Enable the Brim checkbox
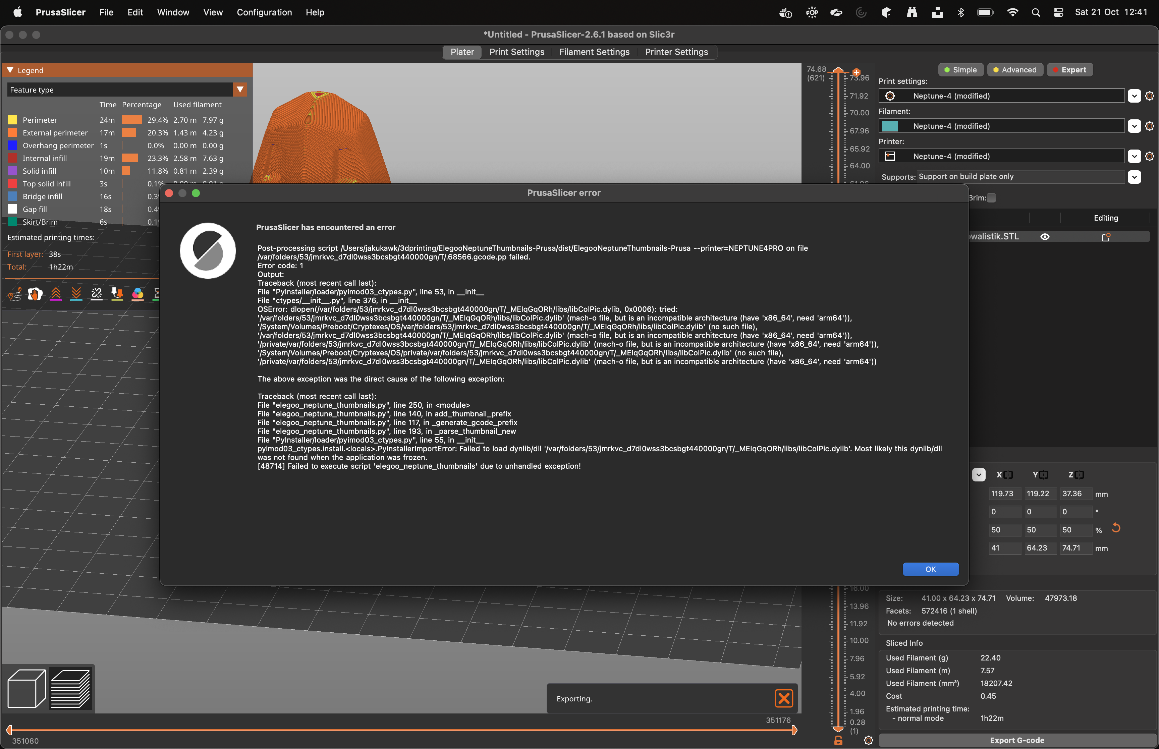1159x749 pixels. [991, 198]
